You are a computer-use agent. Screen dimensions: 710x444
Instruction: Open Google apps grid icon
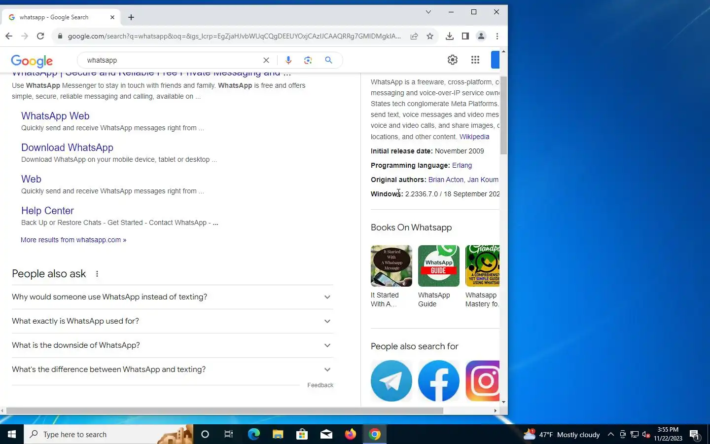pos(475,60)
